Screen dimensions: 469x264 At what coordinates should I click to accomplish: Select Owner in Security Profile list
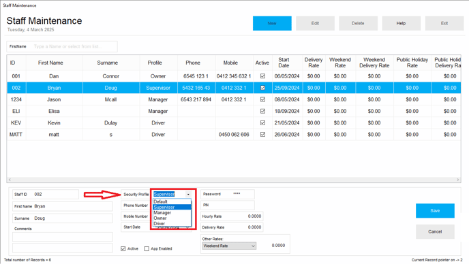pos(172,218)
